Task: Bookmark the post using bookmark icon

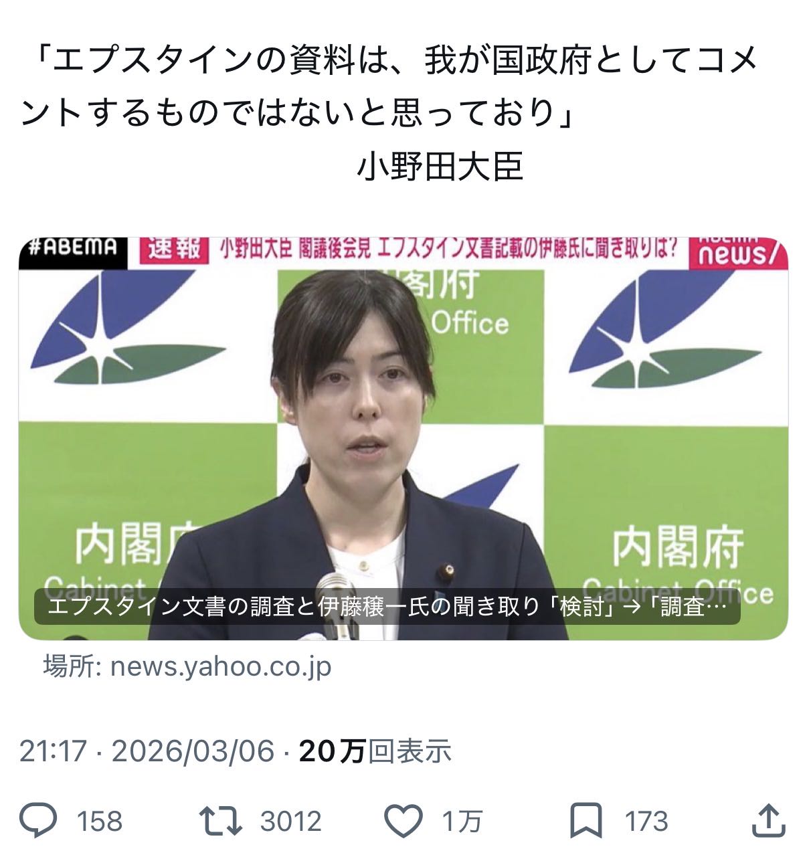Action: pyautogui.click(x=586, y=822)
